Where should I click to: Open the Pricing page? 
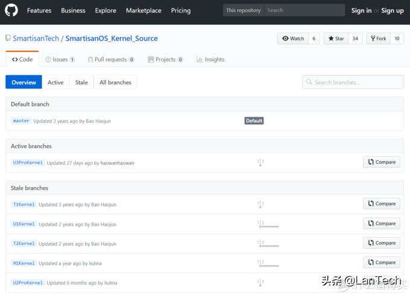click(x=181, y=10)
